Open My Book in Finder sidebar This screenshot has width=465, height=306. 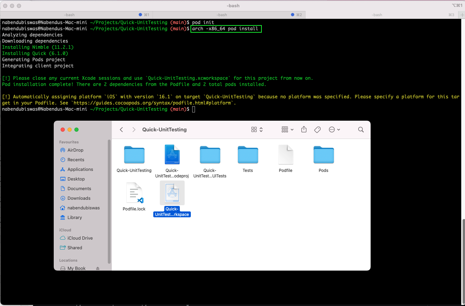tap(76, 268)
